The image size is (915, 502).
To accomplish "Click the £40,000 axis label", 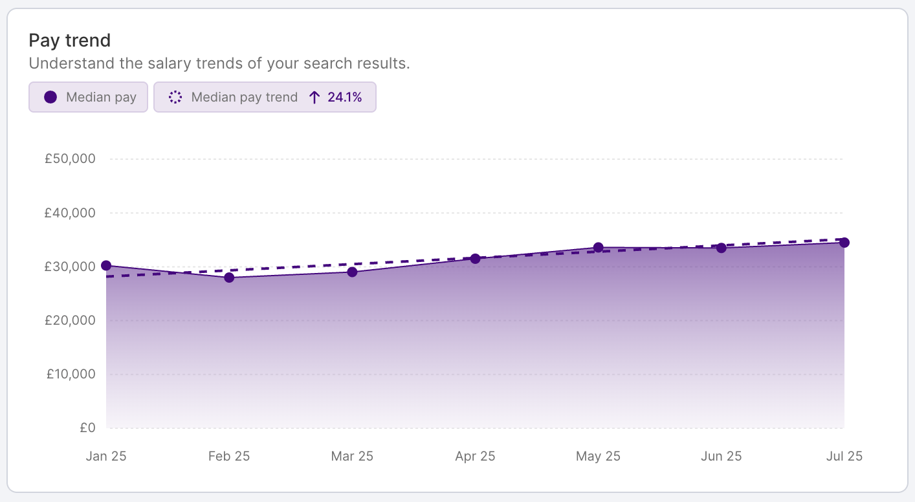I will [71, 213].
